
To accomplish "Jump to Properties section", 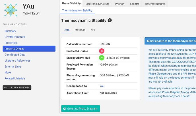I will click(x=11, y=43).
